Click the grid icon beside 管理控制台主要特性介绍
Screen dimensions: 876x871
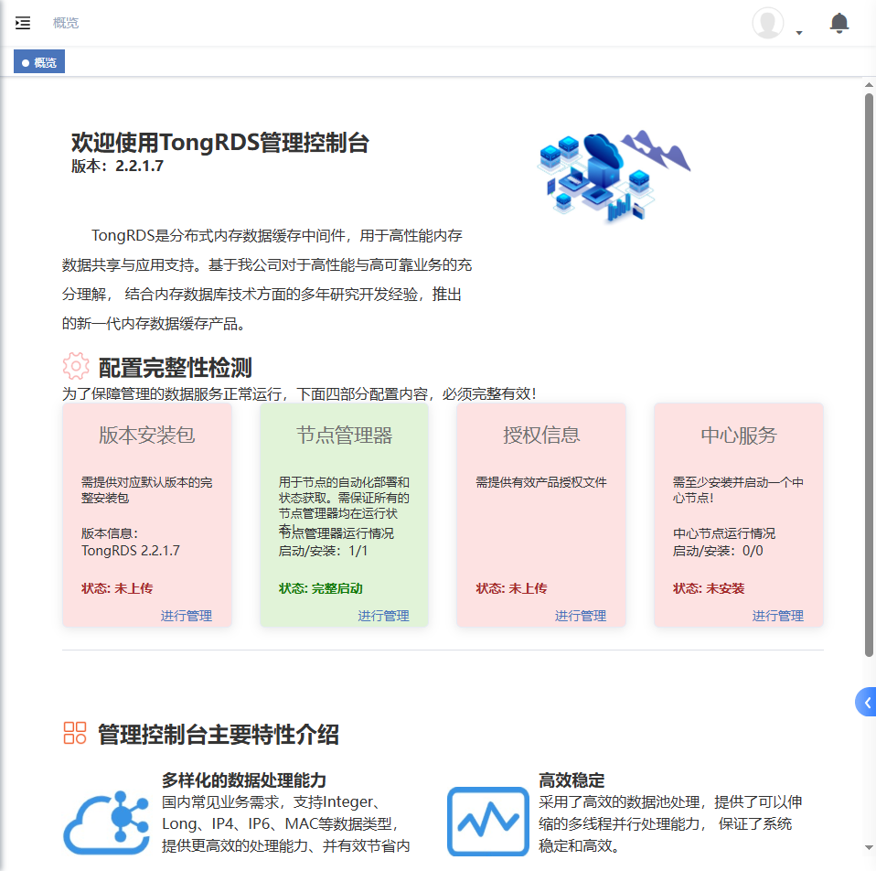click(75, 733)
